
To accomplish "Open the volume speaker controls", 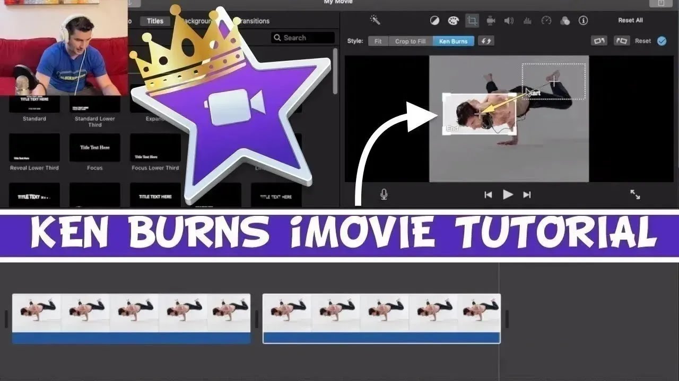I will (x=509, y=21).
